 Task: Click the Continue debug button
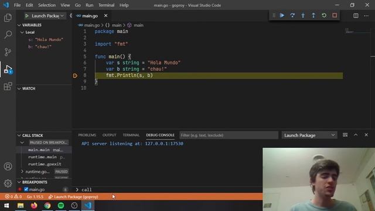point(282,16)
